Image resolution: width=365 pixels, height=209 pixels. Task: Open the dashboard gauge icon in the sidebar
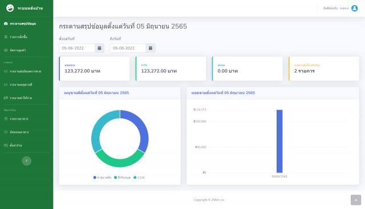coord(6,24)
